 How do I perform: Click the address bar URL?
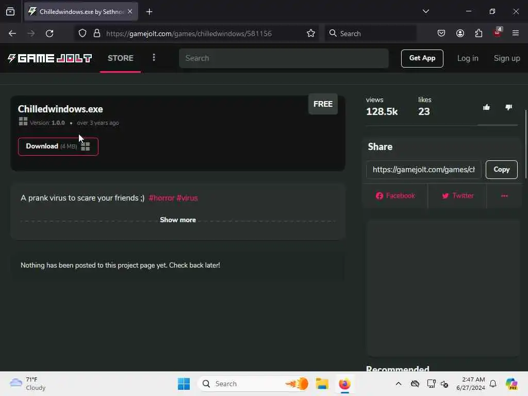[x=189, y=34]
